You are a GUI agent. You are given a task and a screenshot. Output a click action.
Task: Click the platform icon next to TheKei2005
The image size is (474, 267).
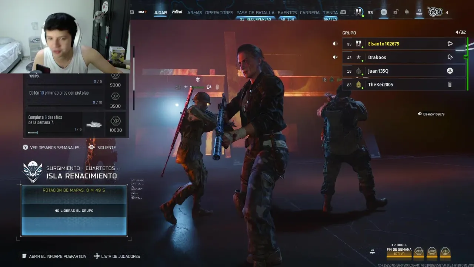pos(450,85)
